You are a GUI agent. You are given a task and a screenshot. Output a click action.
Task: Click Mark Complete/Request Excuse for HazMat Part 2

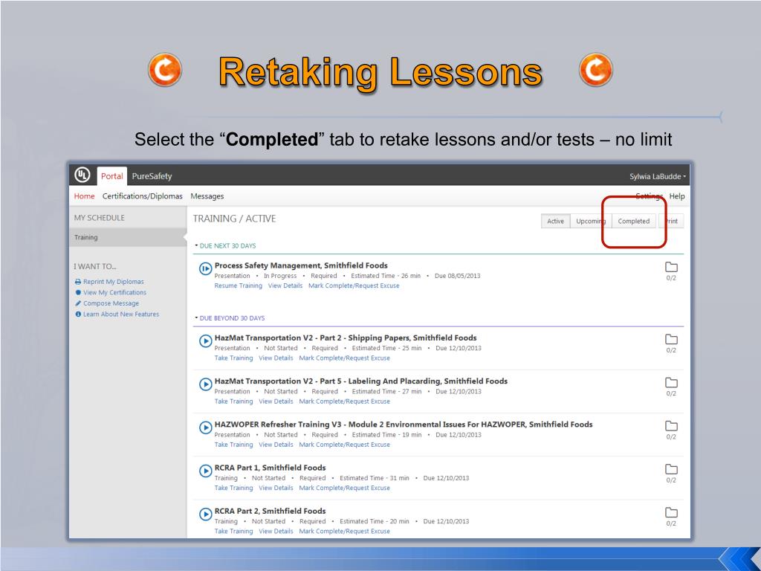[x=345, y=358]
